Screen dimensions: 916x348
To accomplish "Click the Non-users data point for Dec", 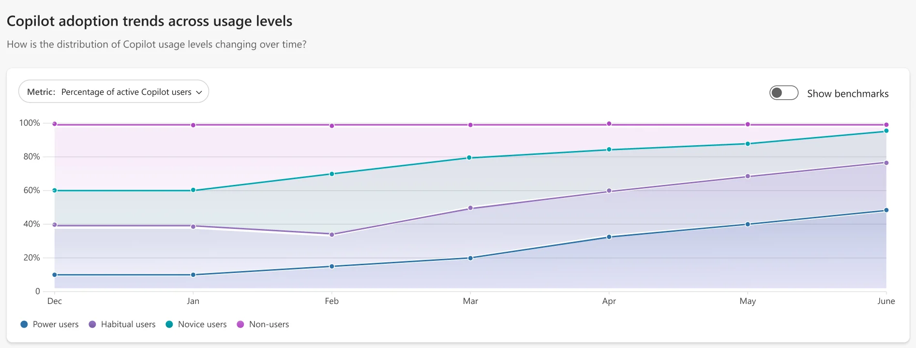I will coord(55,124).
